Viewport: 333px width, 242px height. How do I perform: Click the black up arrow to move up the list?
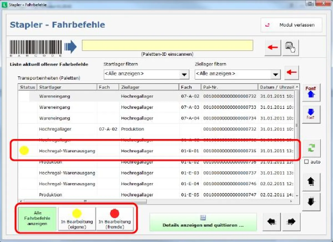(311, 182)
